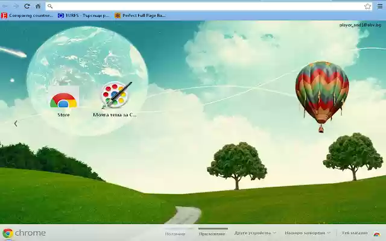Click the Моята тема за С... label
The image size is (386, 241).
[x=115, y=115]
